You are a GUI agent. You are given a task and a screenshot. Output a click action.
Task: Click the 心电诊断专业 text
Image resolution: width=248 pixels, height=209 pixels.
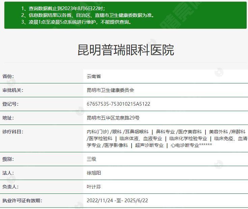(185, 145)
